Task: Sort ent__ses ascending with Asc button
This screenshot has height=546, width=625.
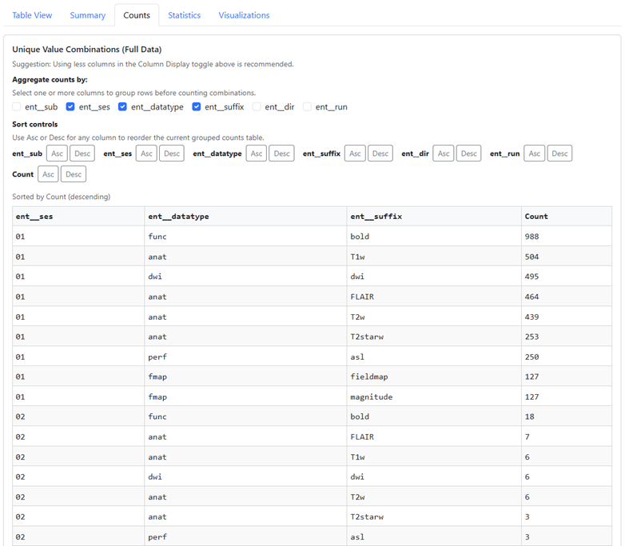Action: tap(146, 153)
